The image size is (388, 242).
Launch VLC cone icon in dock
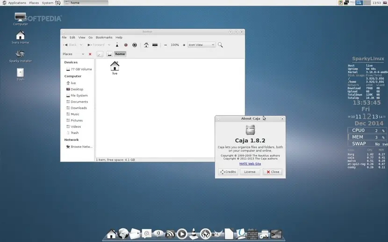(x=194, y=234)
